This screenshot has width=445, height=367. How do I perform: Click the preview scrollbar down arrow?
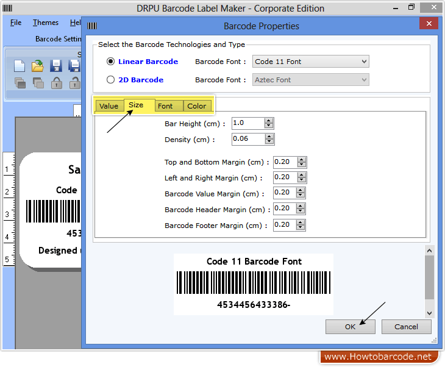pos(429,313)
